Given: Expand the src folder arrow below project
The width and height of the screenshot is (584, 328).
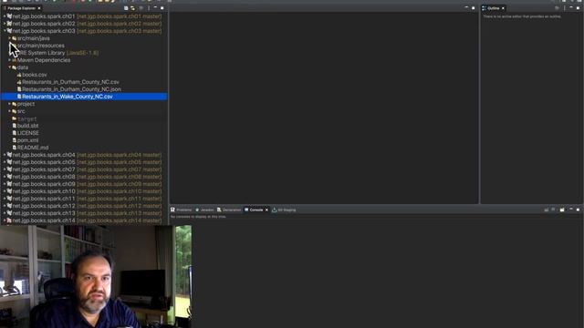Looking at the screenshot, I should (9, 111).
